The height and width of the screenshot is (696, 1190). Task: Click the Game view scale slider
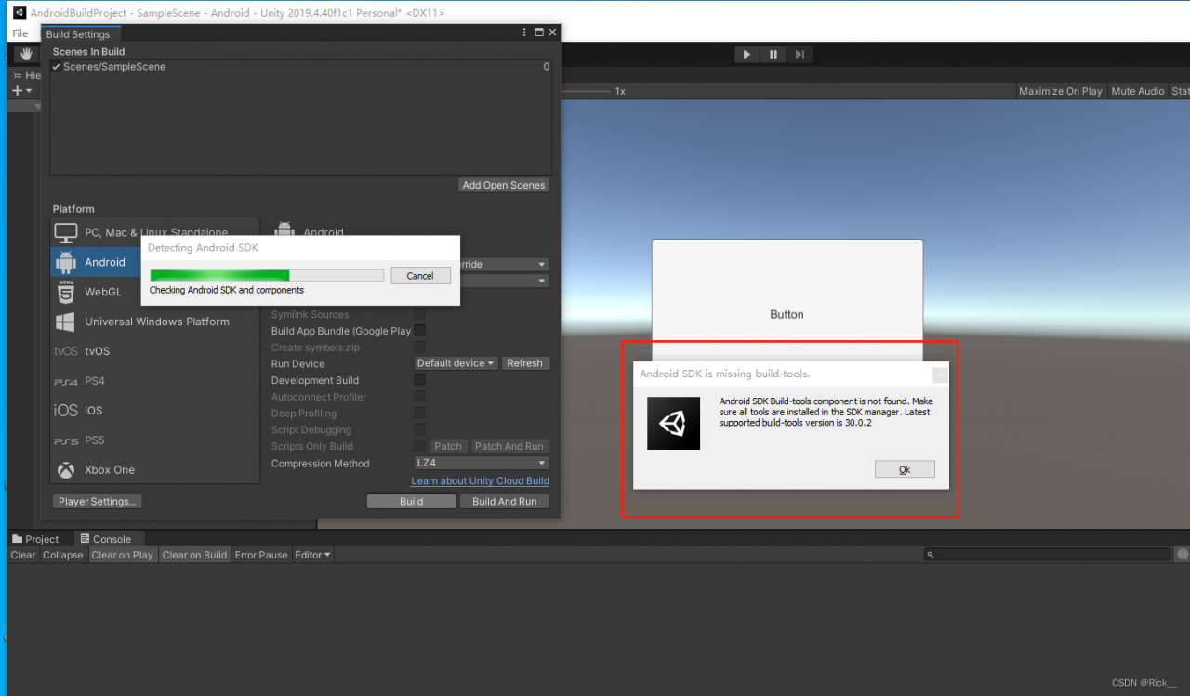[585, 91]
